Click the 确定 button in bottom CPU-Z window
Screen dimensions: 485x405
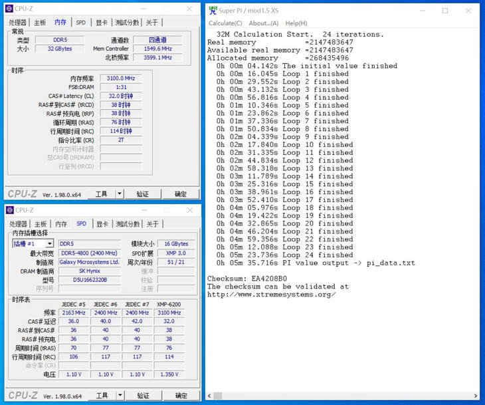[181, 396]
